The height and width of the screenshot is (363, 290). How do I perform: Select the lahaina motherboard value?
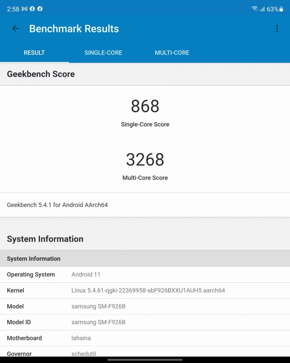tap(81, 338)
